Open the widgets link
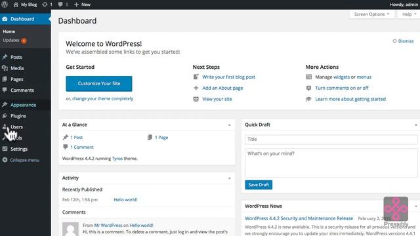Viewport: 420px width, 236px height. point(341,77)
